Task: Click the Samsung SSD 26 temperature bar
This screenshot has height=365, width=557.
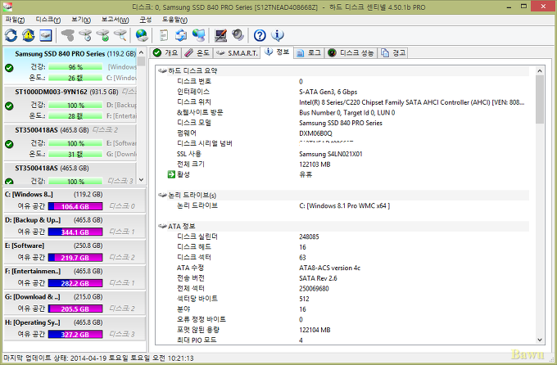Action: click(75, 78)
